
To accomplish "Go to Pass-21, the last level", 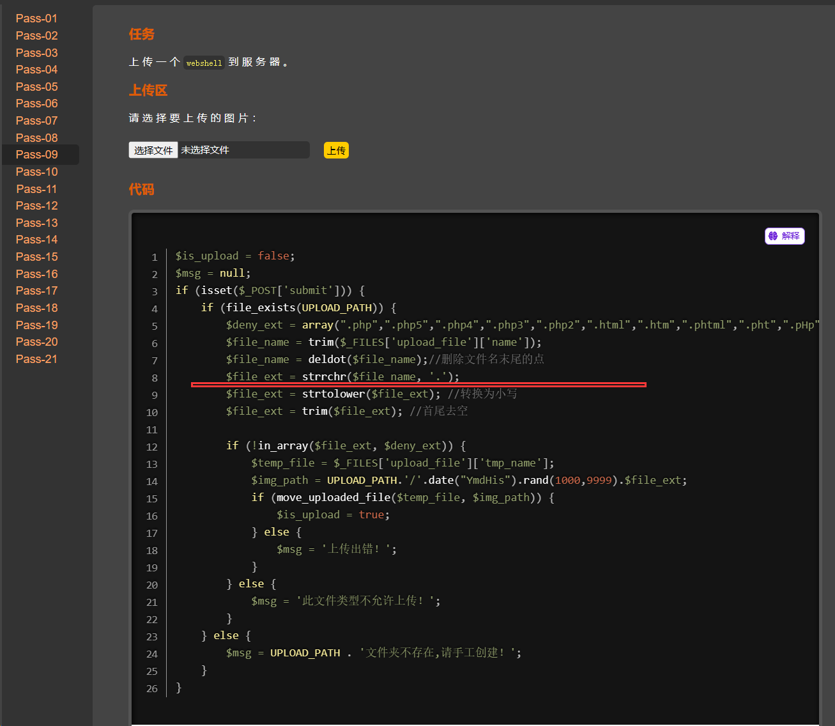I will coord(37,359).
